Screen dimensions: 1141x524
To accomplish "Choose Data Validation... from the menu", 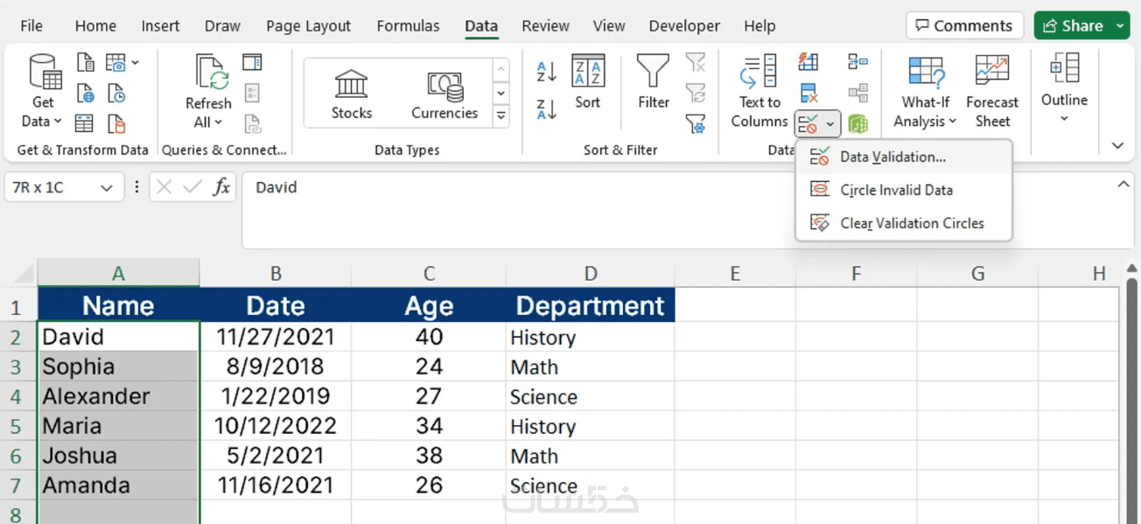I will coord(903,157).
